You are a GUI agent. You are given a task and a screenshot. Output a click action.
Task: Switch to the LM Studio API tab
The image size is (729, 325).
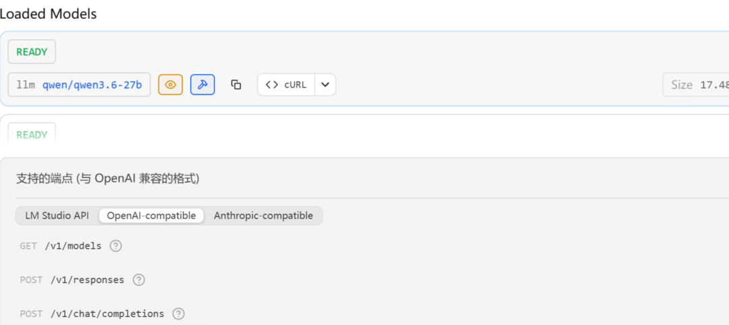[57, 216]
